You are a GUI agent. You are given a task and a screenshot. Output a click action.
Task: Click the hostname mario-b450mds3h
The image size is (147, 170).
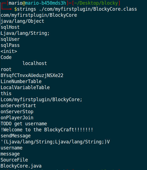click(46, 3)
